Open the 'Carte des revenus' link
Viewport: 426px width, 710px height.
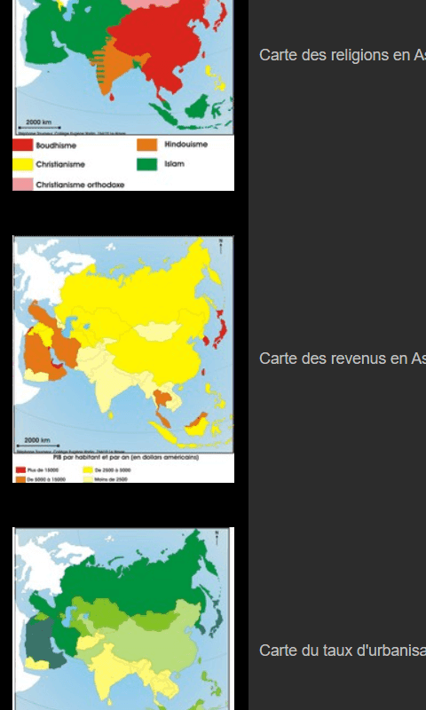coord(343,359)
